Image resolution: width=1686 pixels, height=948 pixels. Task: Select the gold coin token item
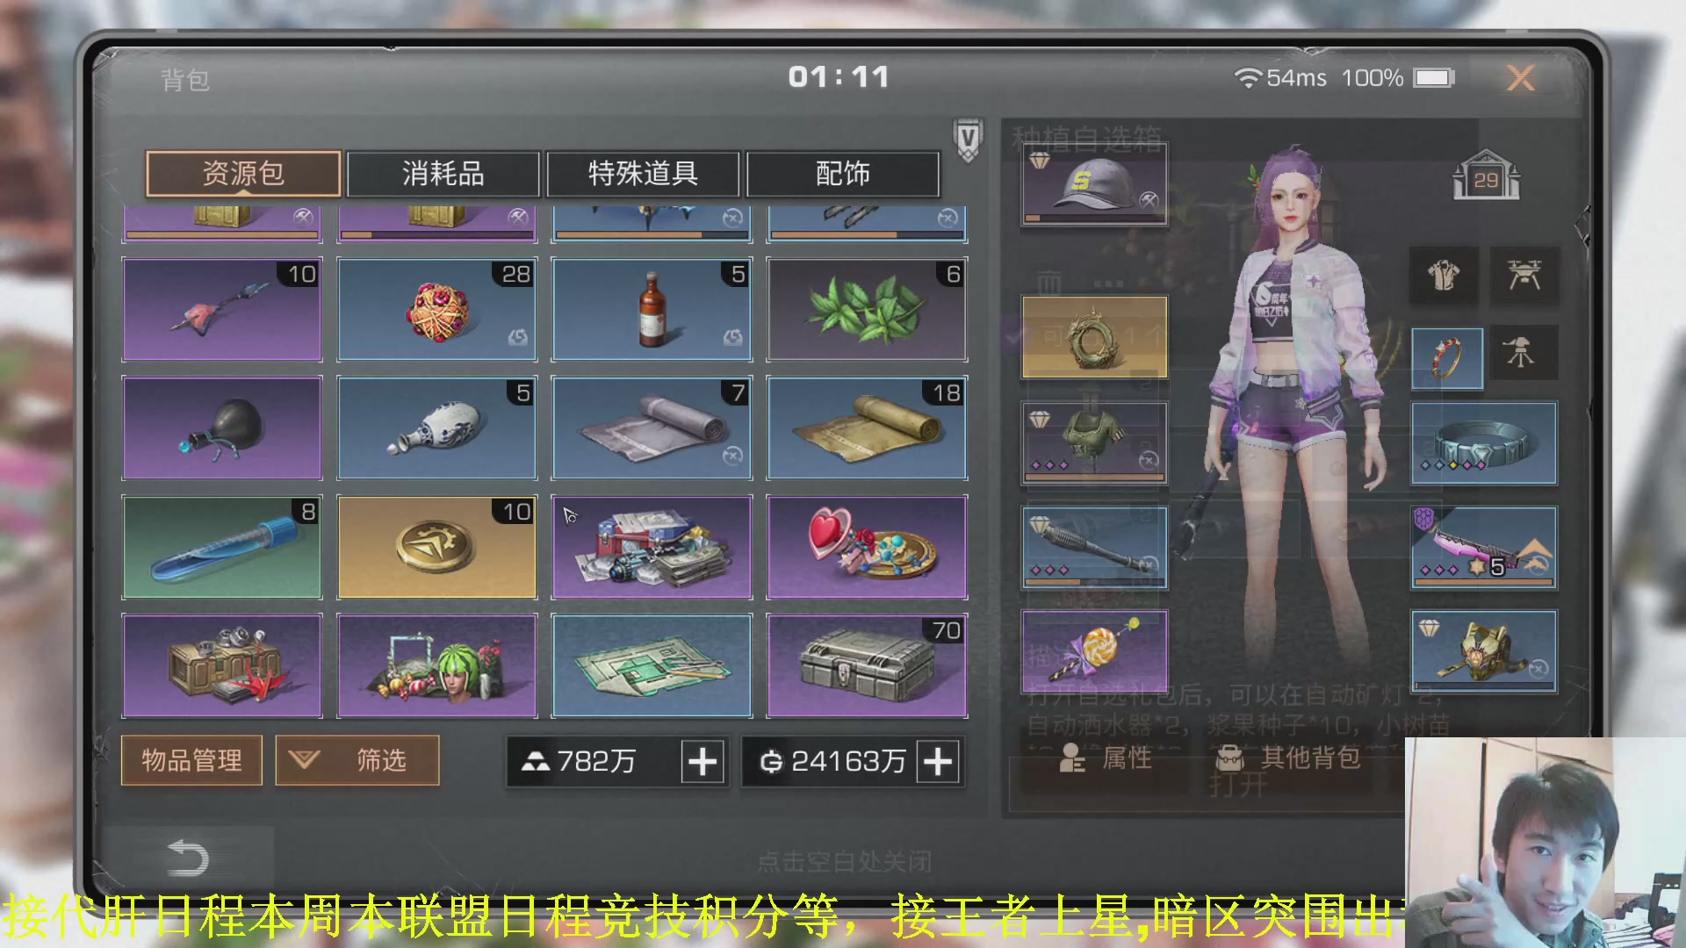pos(437,547)
